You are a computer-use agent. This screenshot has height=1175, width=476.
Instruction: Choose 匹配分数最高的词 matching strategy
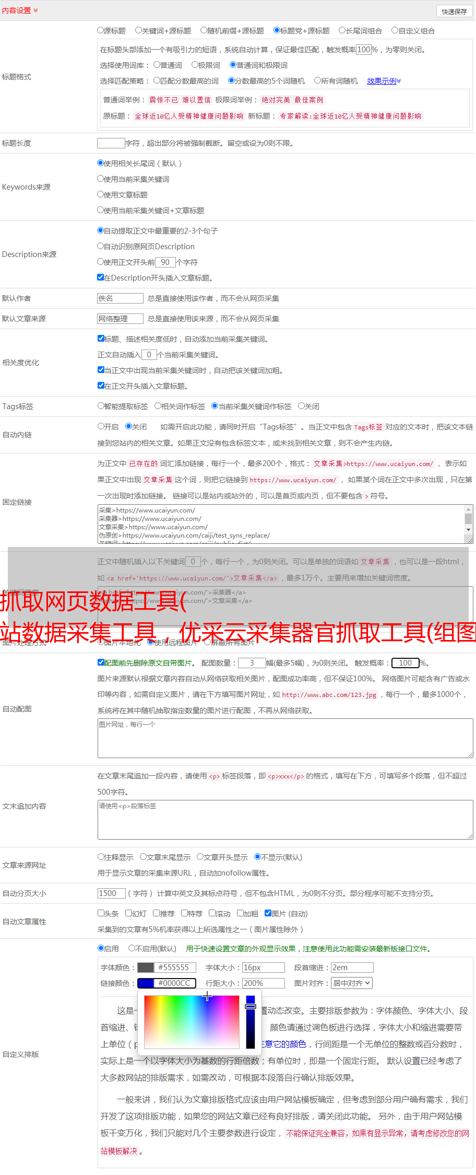(x=157, y=80)
